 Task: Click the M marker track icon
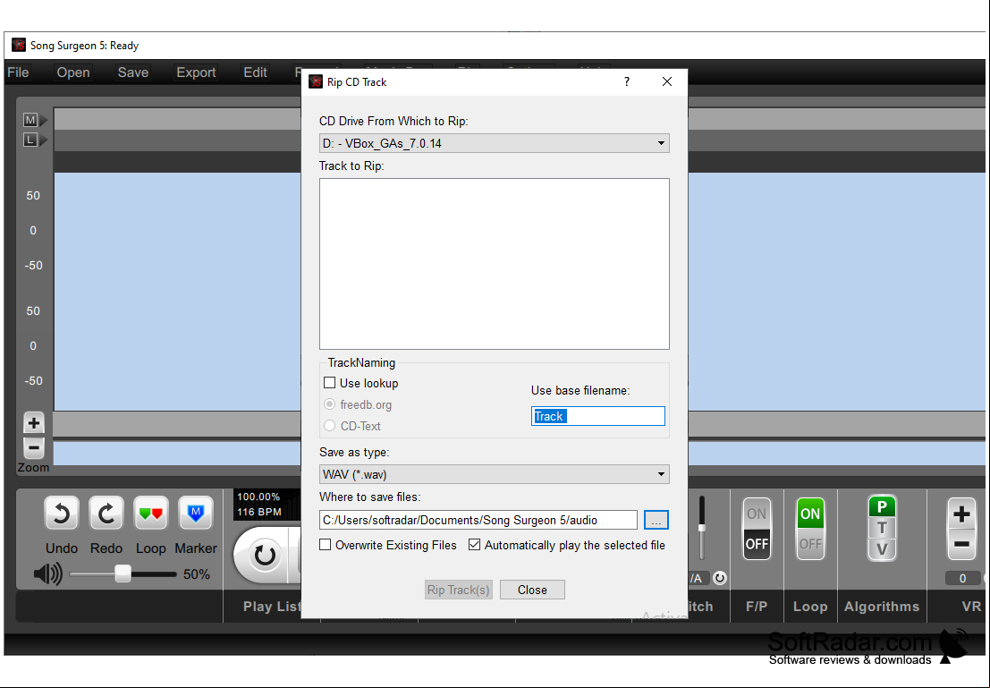[30, 120]
